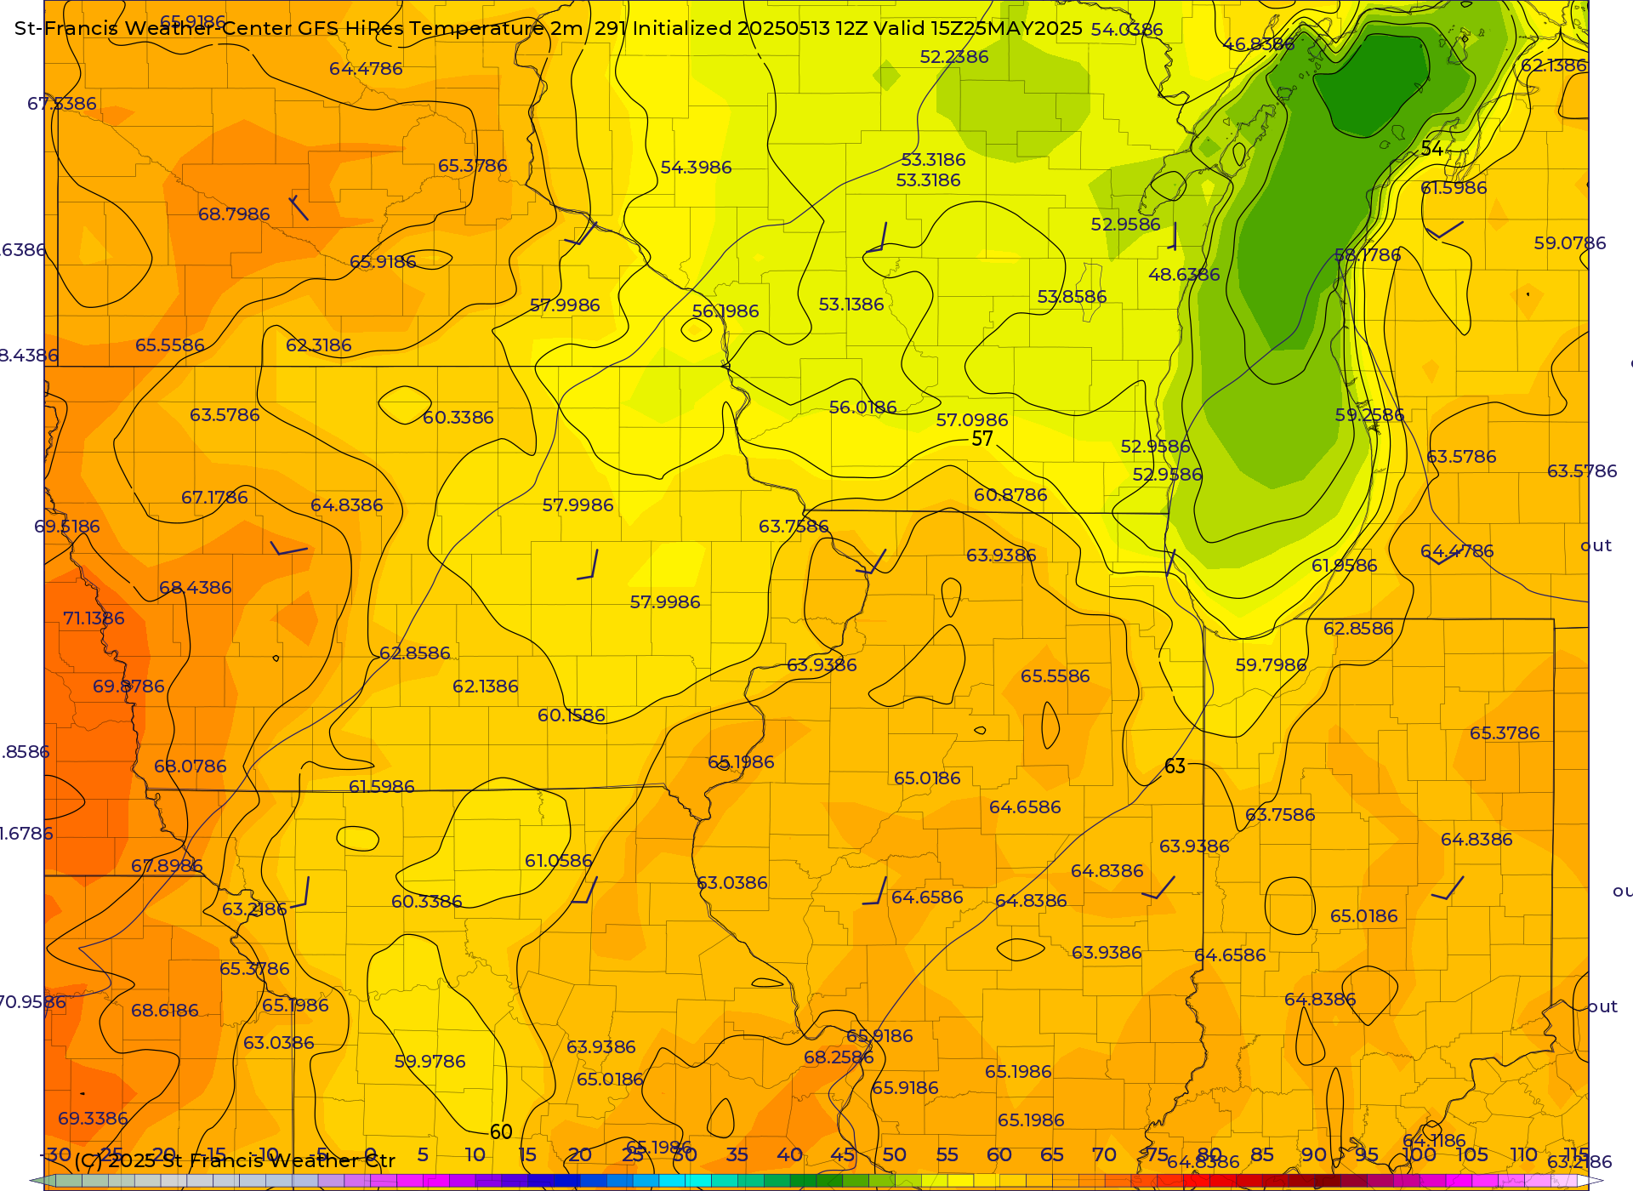
Task: Select the 69.8786 temperature label
Action: pos(128,687)
